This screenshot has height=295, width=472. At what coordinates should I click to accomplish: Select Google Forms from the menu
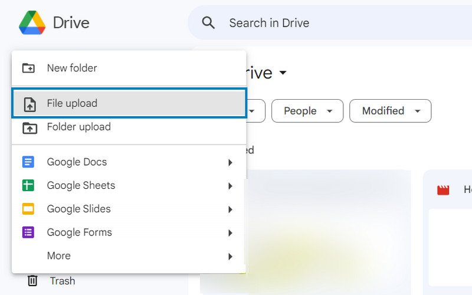(x=129, y=232)
